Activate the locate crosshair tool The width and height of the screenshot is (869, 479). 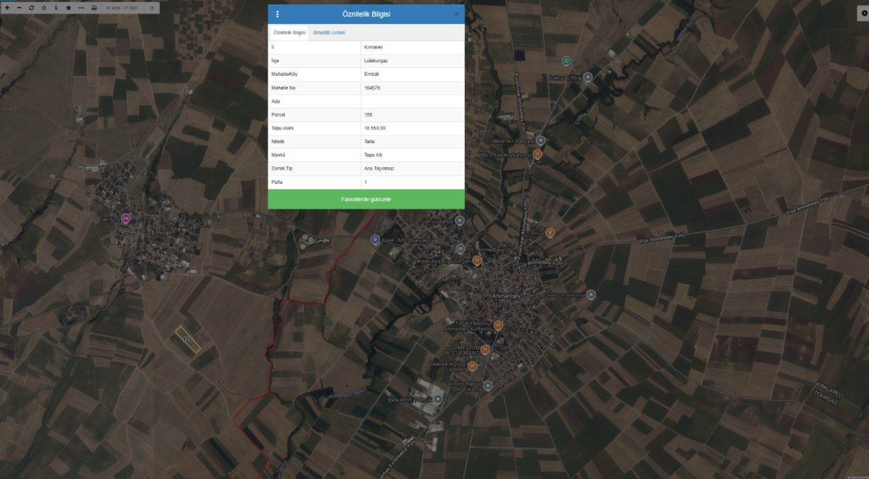point(43,7)
